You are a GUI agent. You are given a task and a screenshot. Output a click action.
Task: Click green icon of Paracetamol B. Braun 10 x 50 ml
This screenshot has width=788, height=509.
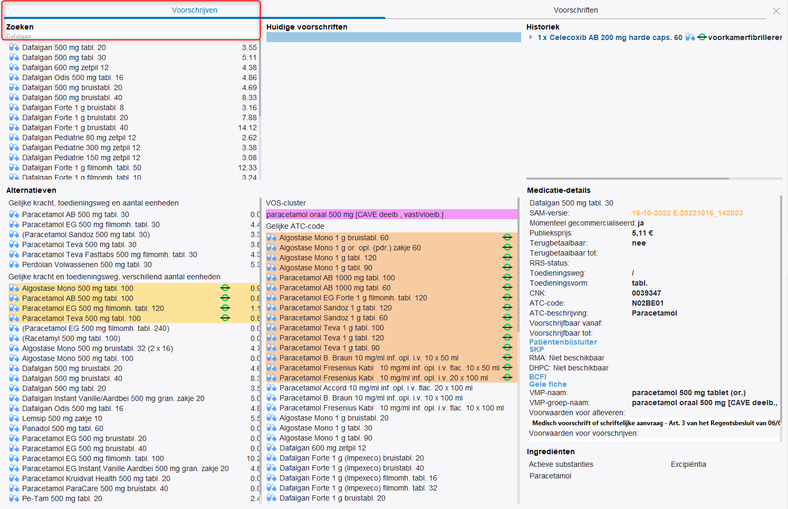click(x=507, y=357)
